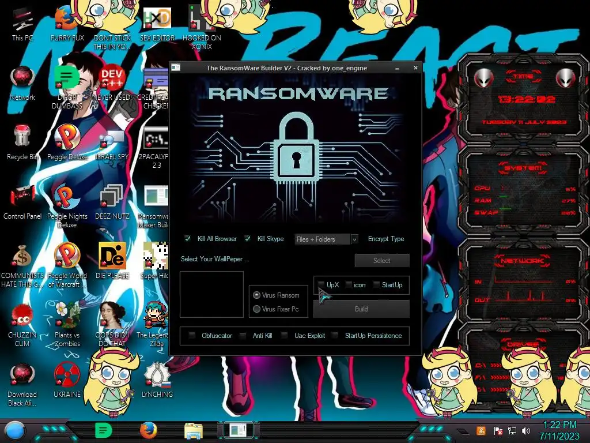Uncheck the Kill Skype checkbox
Screen dimensions: 590x443
pyautogui.click(x=247, y=238)
